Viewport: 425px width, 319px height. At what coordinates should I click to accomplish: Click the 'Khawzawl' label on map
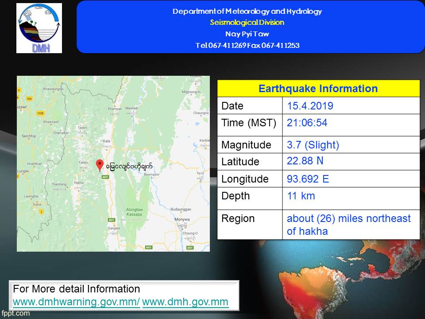click(x=51, y=122)
